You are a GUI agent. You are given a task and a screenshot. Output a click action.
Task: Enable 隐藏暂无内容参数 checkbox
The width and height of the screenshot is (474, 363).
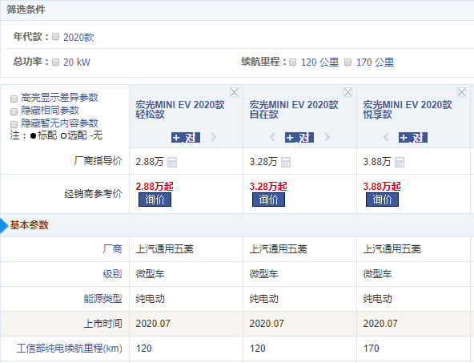[x=14, y=124]
